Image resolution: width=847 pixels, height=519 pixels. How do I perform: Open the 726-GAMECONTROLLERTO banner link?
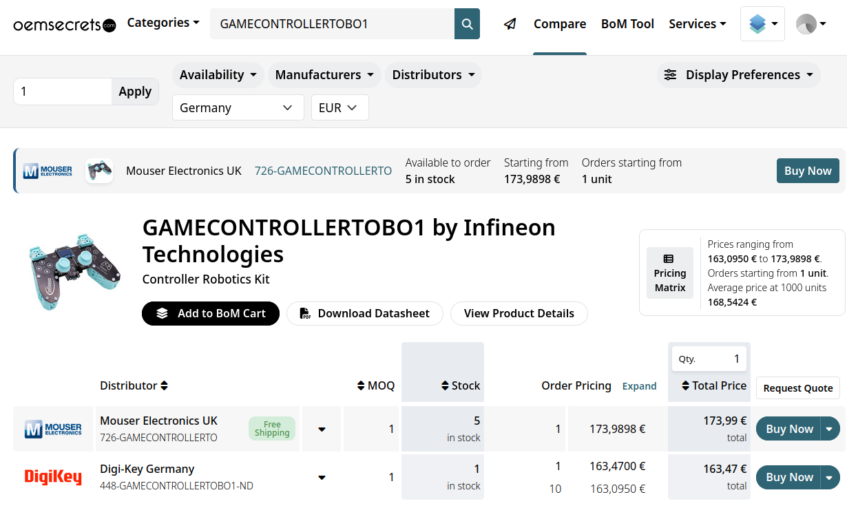[x=323, y=171]
